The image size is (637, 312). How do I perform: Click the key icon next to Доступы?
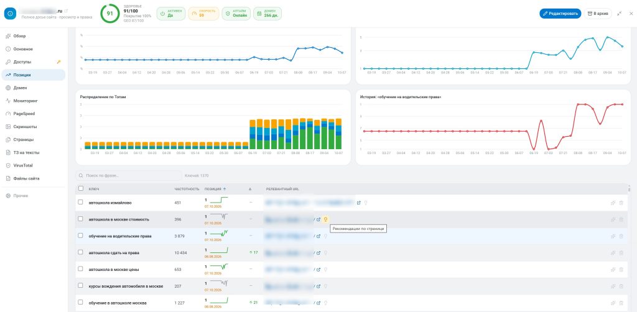59,62
